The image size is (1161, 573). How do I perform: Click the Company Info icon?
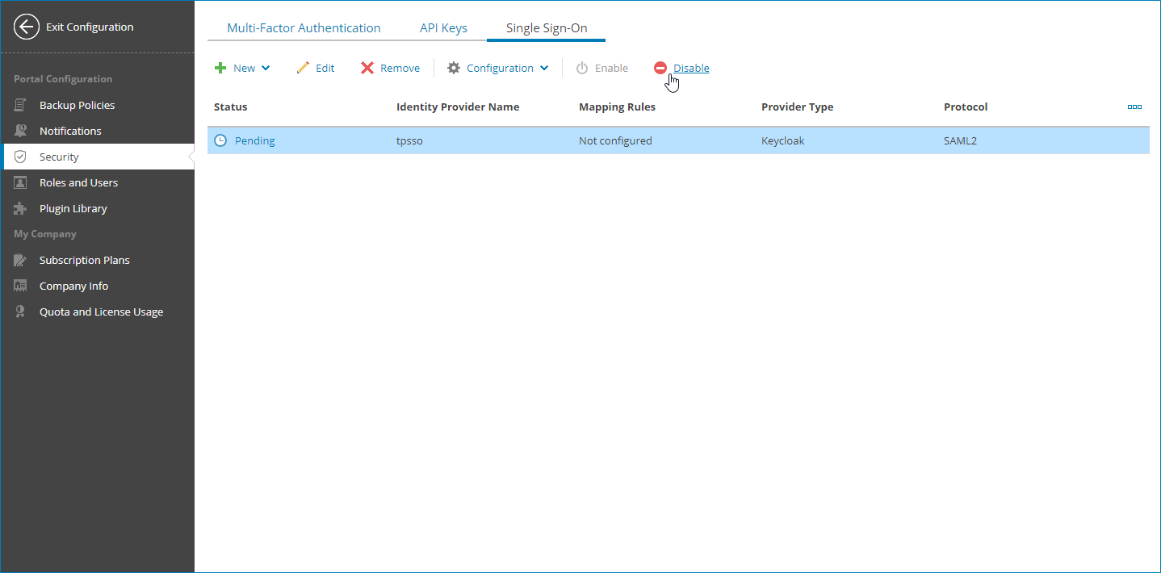pos(21,286)
